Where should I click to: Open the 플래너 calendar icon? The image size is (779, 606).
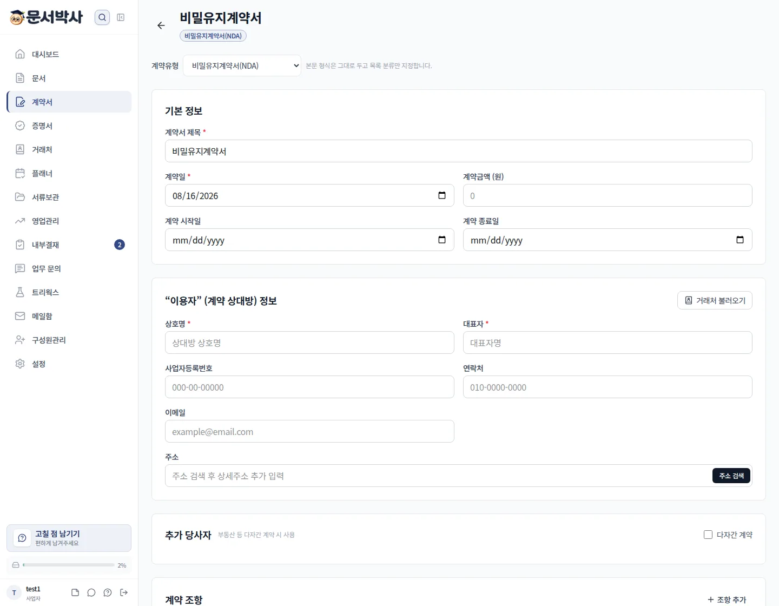20,173
